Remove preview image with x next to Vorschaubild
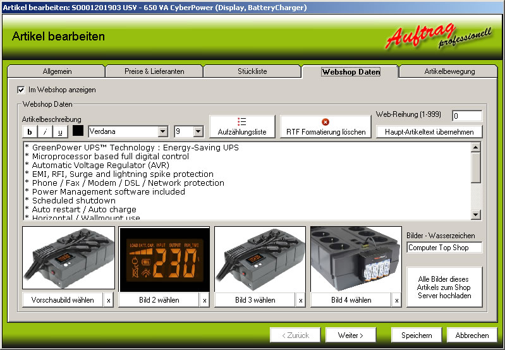This screenshot has height=350, width=505. [x=109, y=300]
